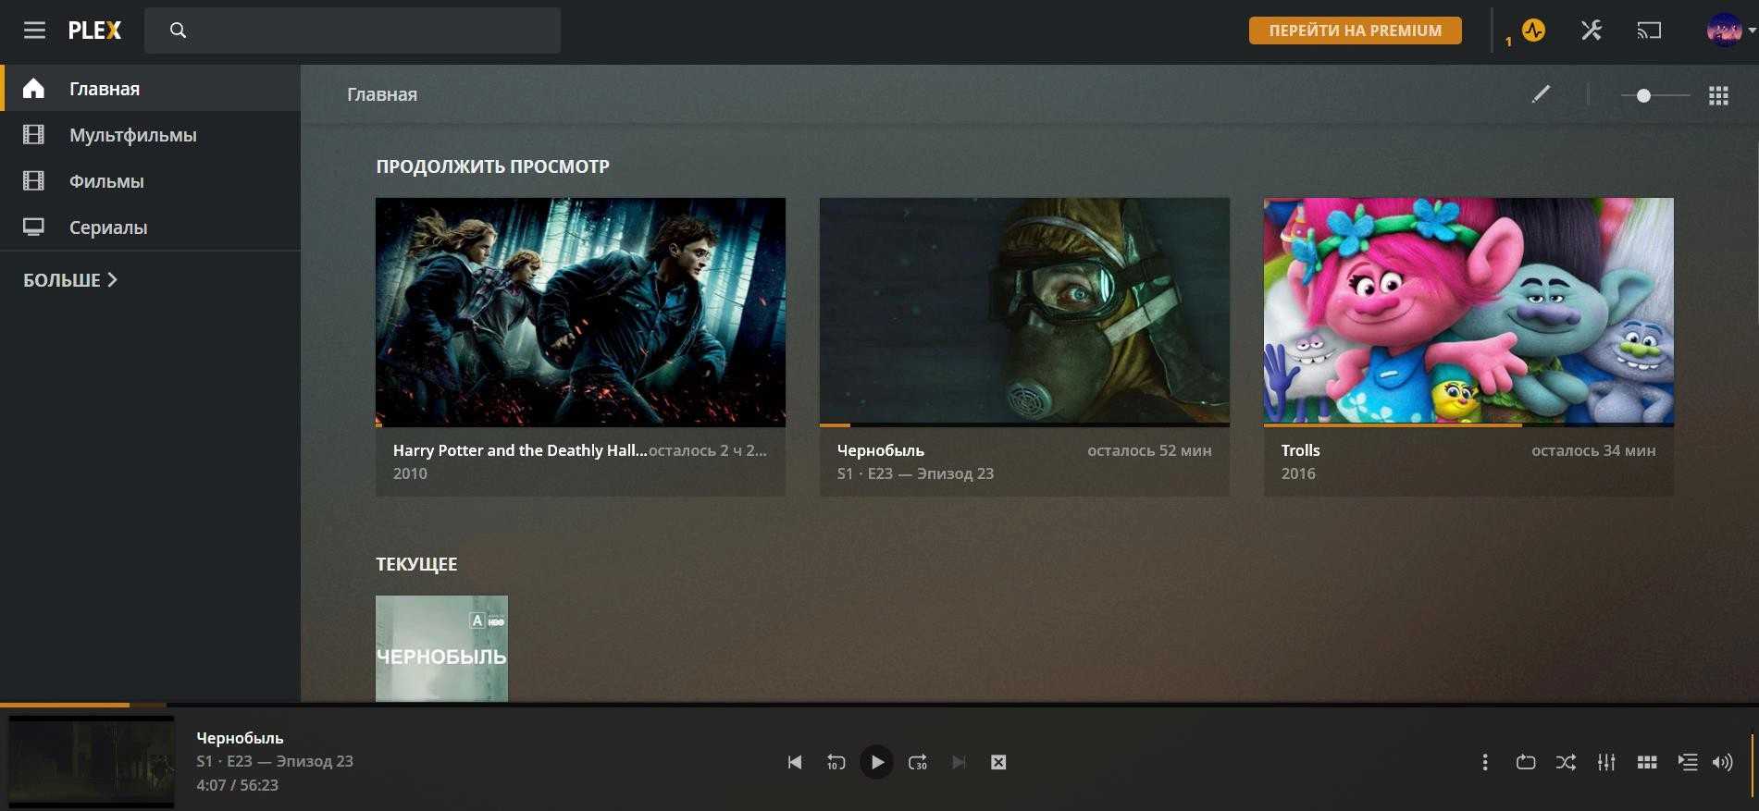Screen dimensions: 1759x811
Task: Select Мультфильмы in the sidebar
Action: click(132, 135)
